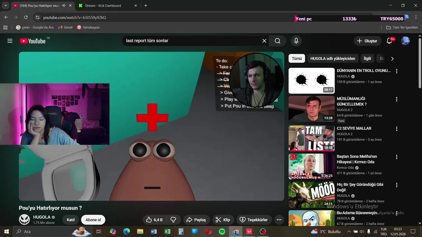Open Bu Adama Güvenmeyin video title

[358, 213]
